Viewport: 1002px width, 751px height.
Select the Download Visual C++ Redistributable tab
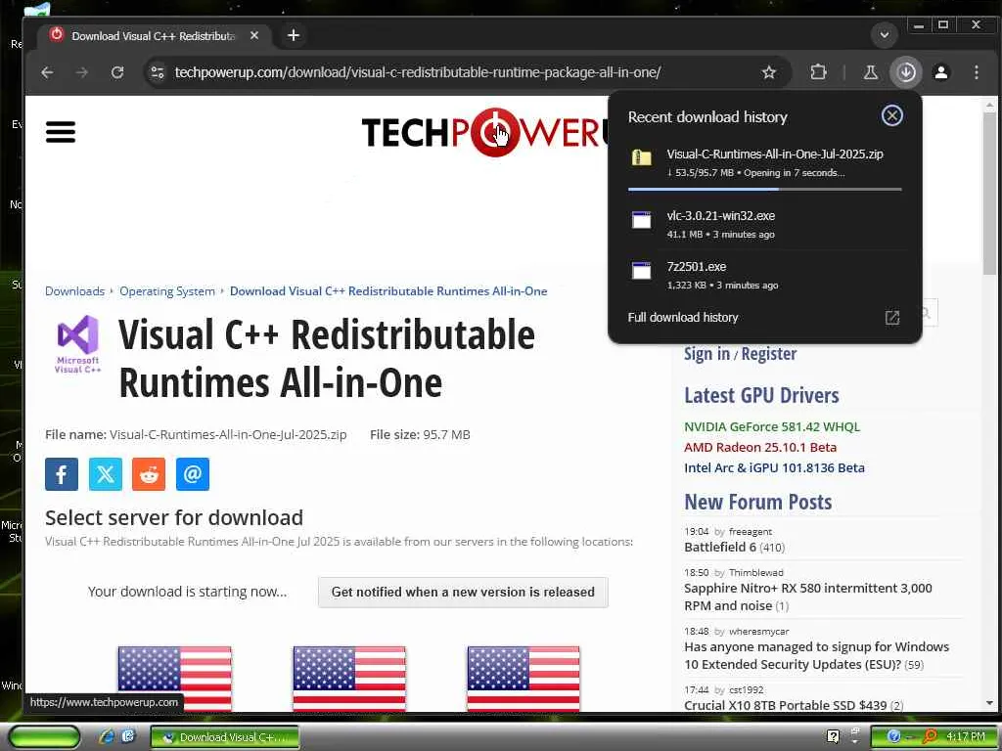point(154,36)
